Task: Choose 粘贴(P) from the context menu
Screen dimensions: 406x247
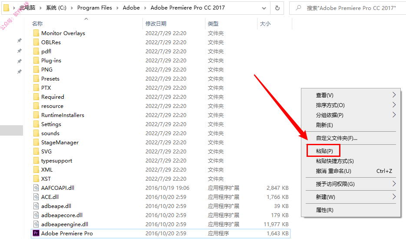Action: (324, 151)
